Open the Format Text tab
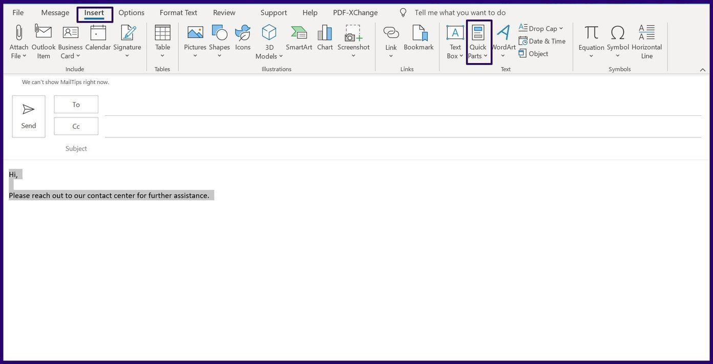Screen dimensions: 713x364 (178, 12)
